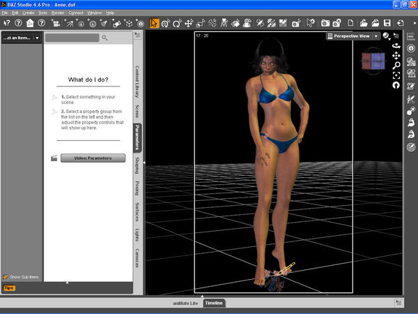Click the parameters search input field

[72, 38]
